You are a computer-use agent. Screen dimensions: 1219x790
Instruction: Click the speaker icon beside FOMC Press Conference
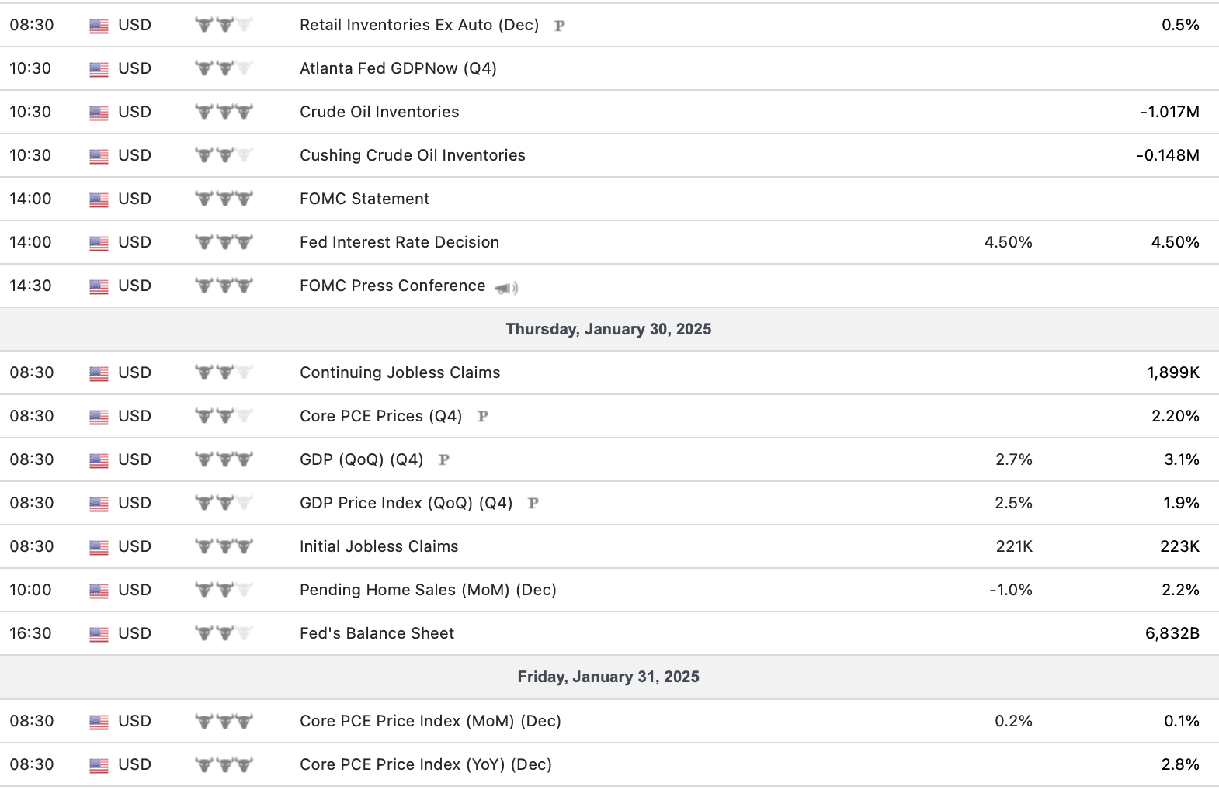click(506, 288)
